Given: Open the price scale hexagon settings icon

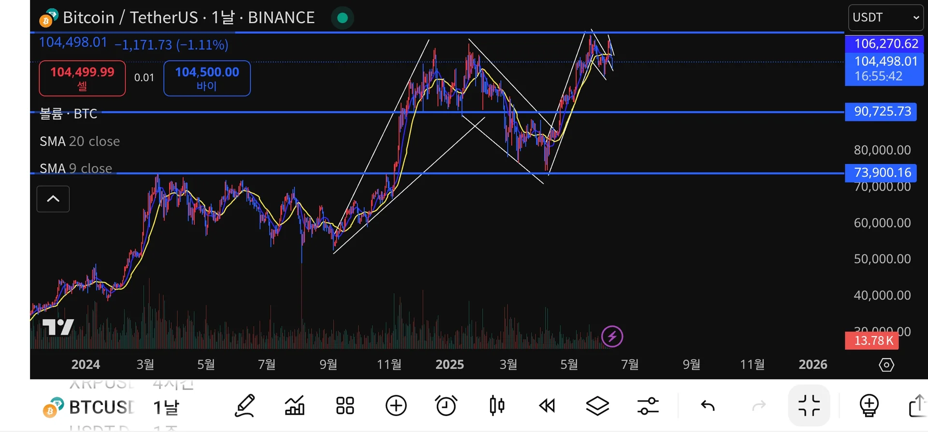Looking at the screenshot, I should (886, 364).
